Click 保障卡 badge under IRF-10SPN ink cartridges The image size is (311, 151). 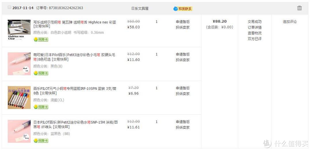[41, 107]
